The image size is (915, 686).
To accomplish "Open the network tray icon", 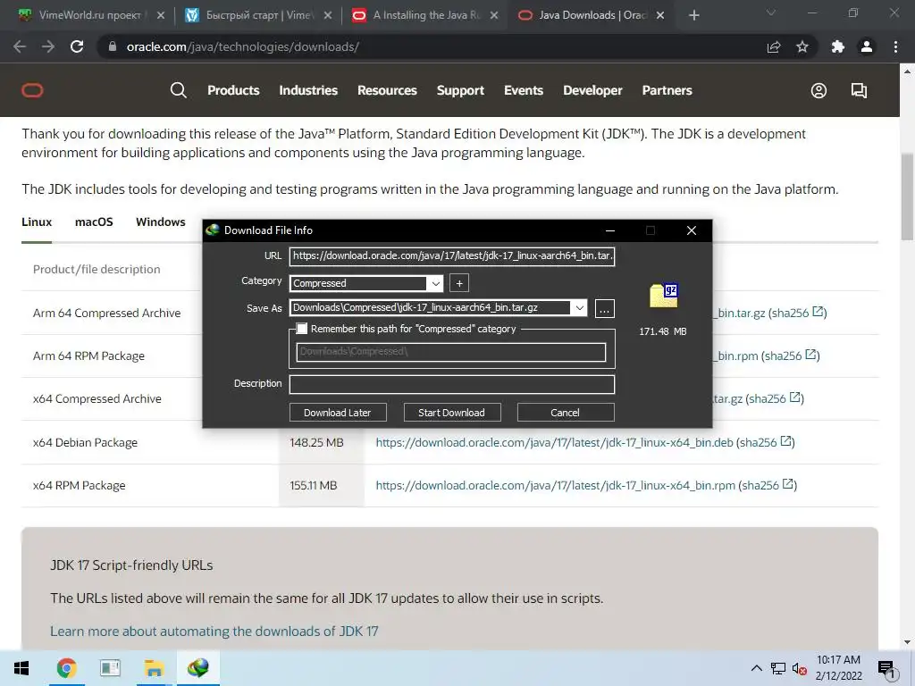I will coord(778,668).
